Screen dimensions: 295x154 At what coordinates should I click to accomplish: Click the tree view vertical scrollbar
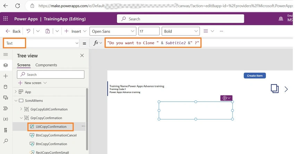point(87,119)
